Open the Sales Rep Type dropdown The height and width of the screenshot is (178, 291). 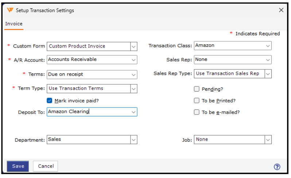pyautogui.click(x=268, y=74)
